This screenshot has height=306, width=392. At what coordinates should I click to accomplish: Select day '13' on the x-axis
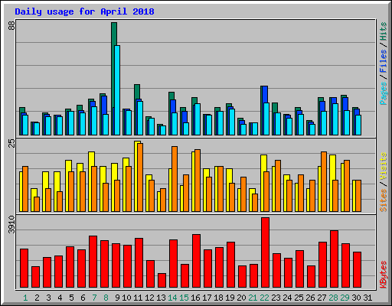tap(161, 298)
